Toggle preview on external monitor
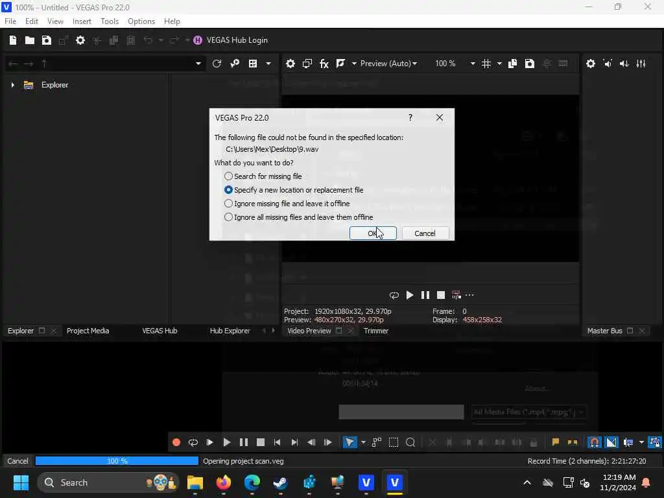 click(307, 64)
